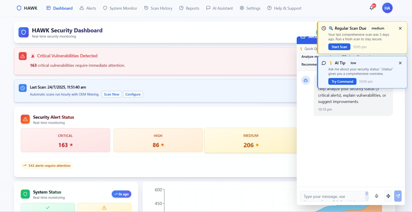Image resolution: width=412 pixels, height=212 pixels.
Task: Click the Security Alert Status warning icon
Action: click(x=25, y=119)
